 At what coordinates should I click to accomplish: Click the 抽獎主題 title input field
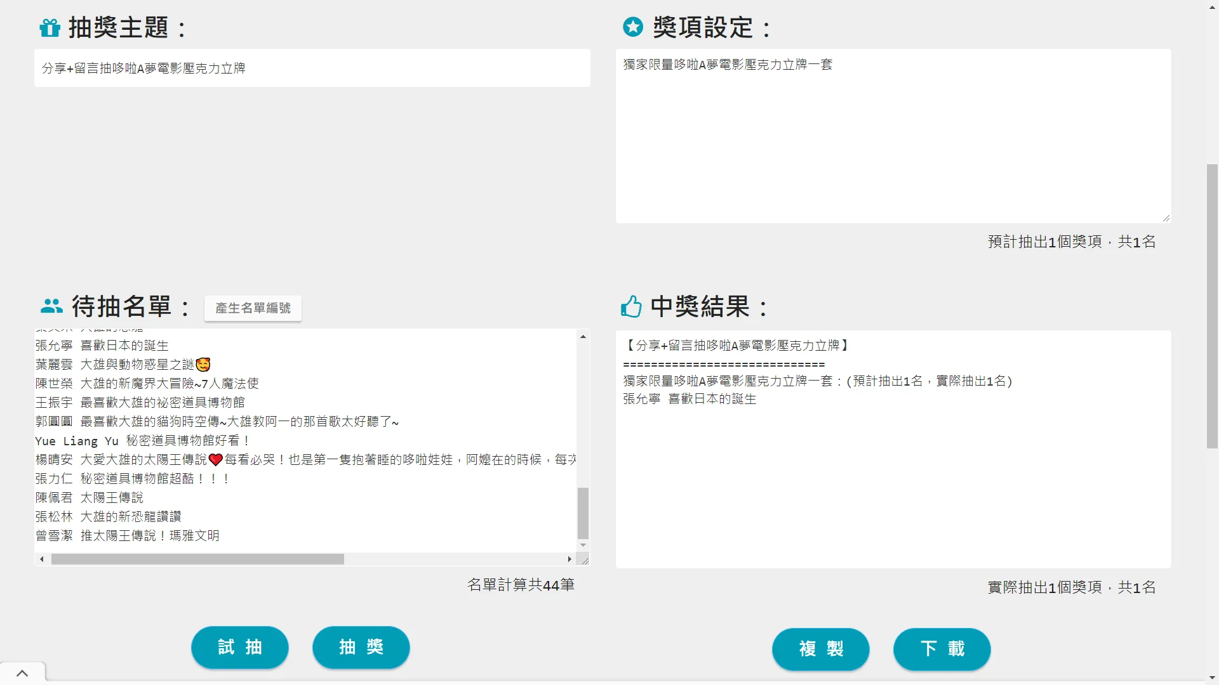click(312, 68)
